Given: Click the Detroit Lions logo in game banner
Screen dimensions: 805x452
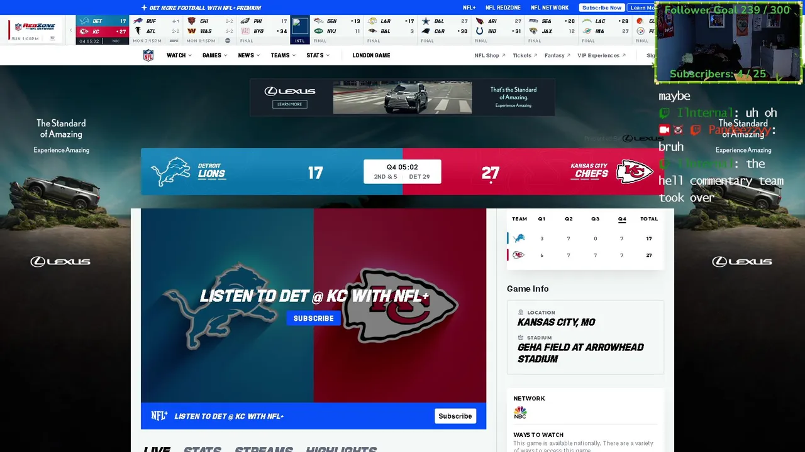Looking at the screenshot, I should pos(170,171).
